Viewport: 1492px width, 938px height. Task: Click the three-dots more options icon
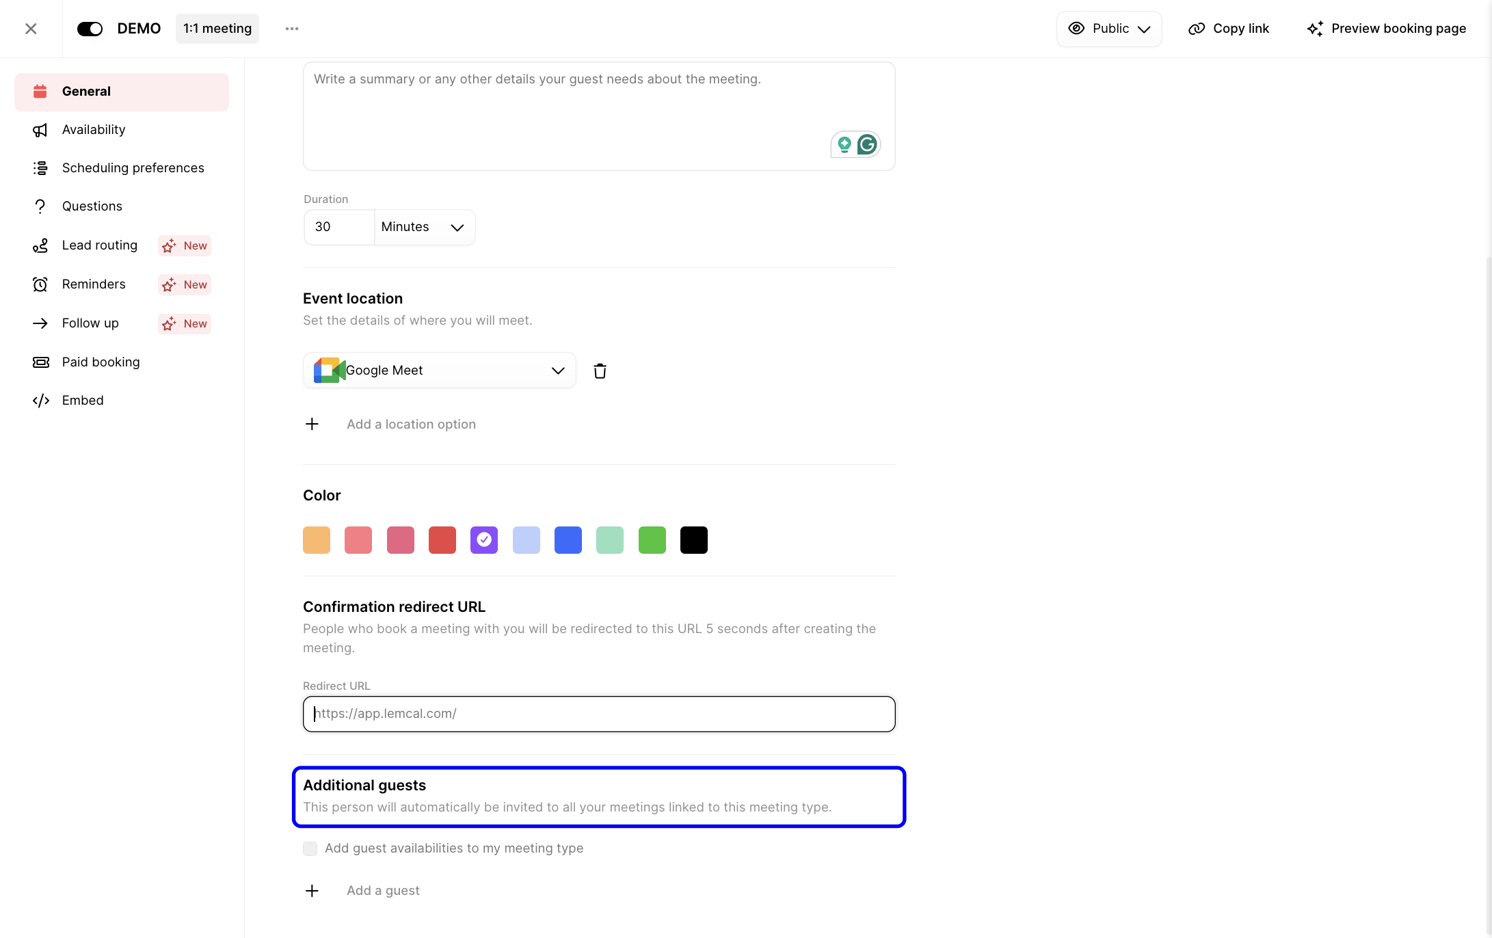click(x=292, y=29)
